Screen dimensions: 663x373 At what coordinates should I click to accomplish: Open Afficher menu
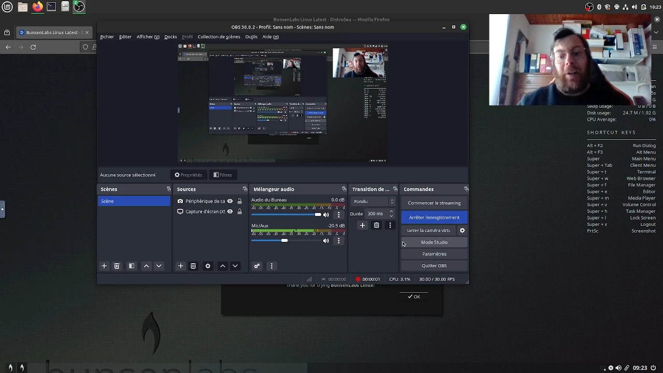point(148,37)
